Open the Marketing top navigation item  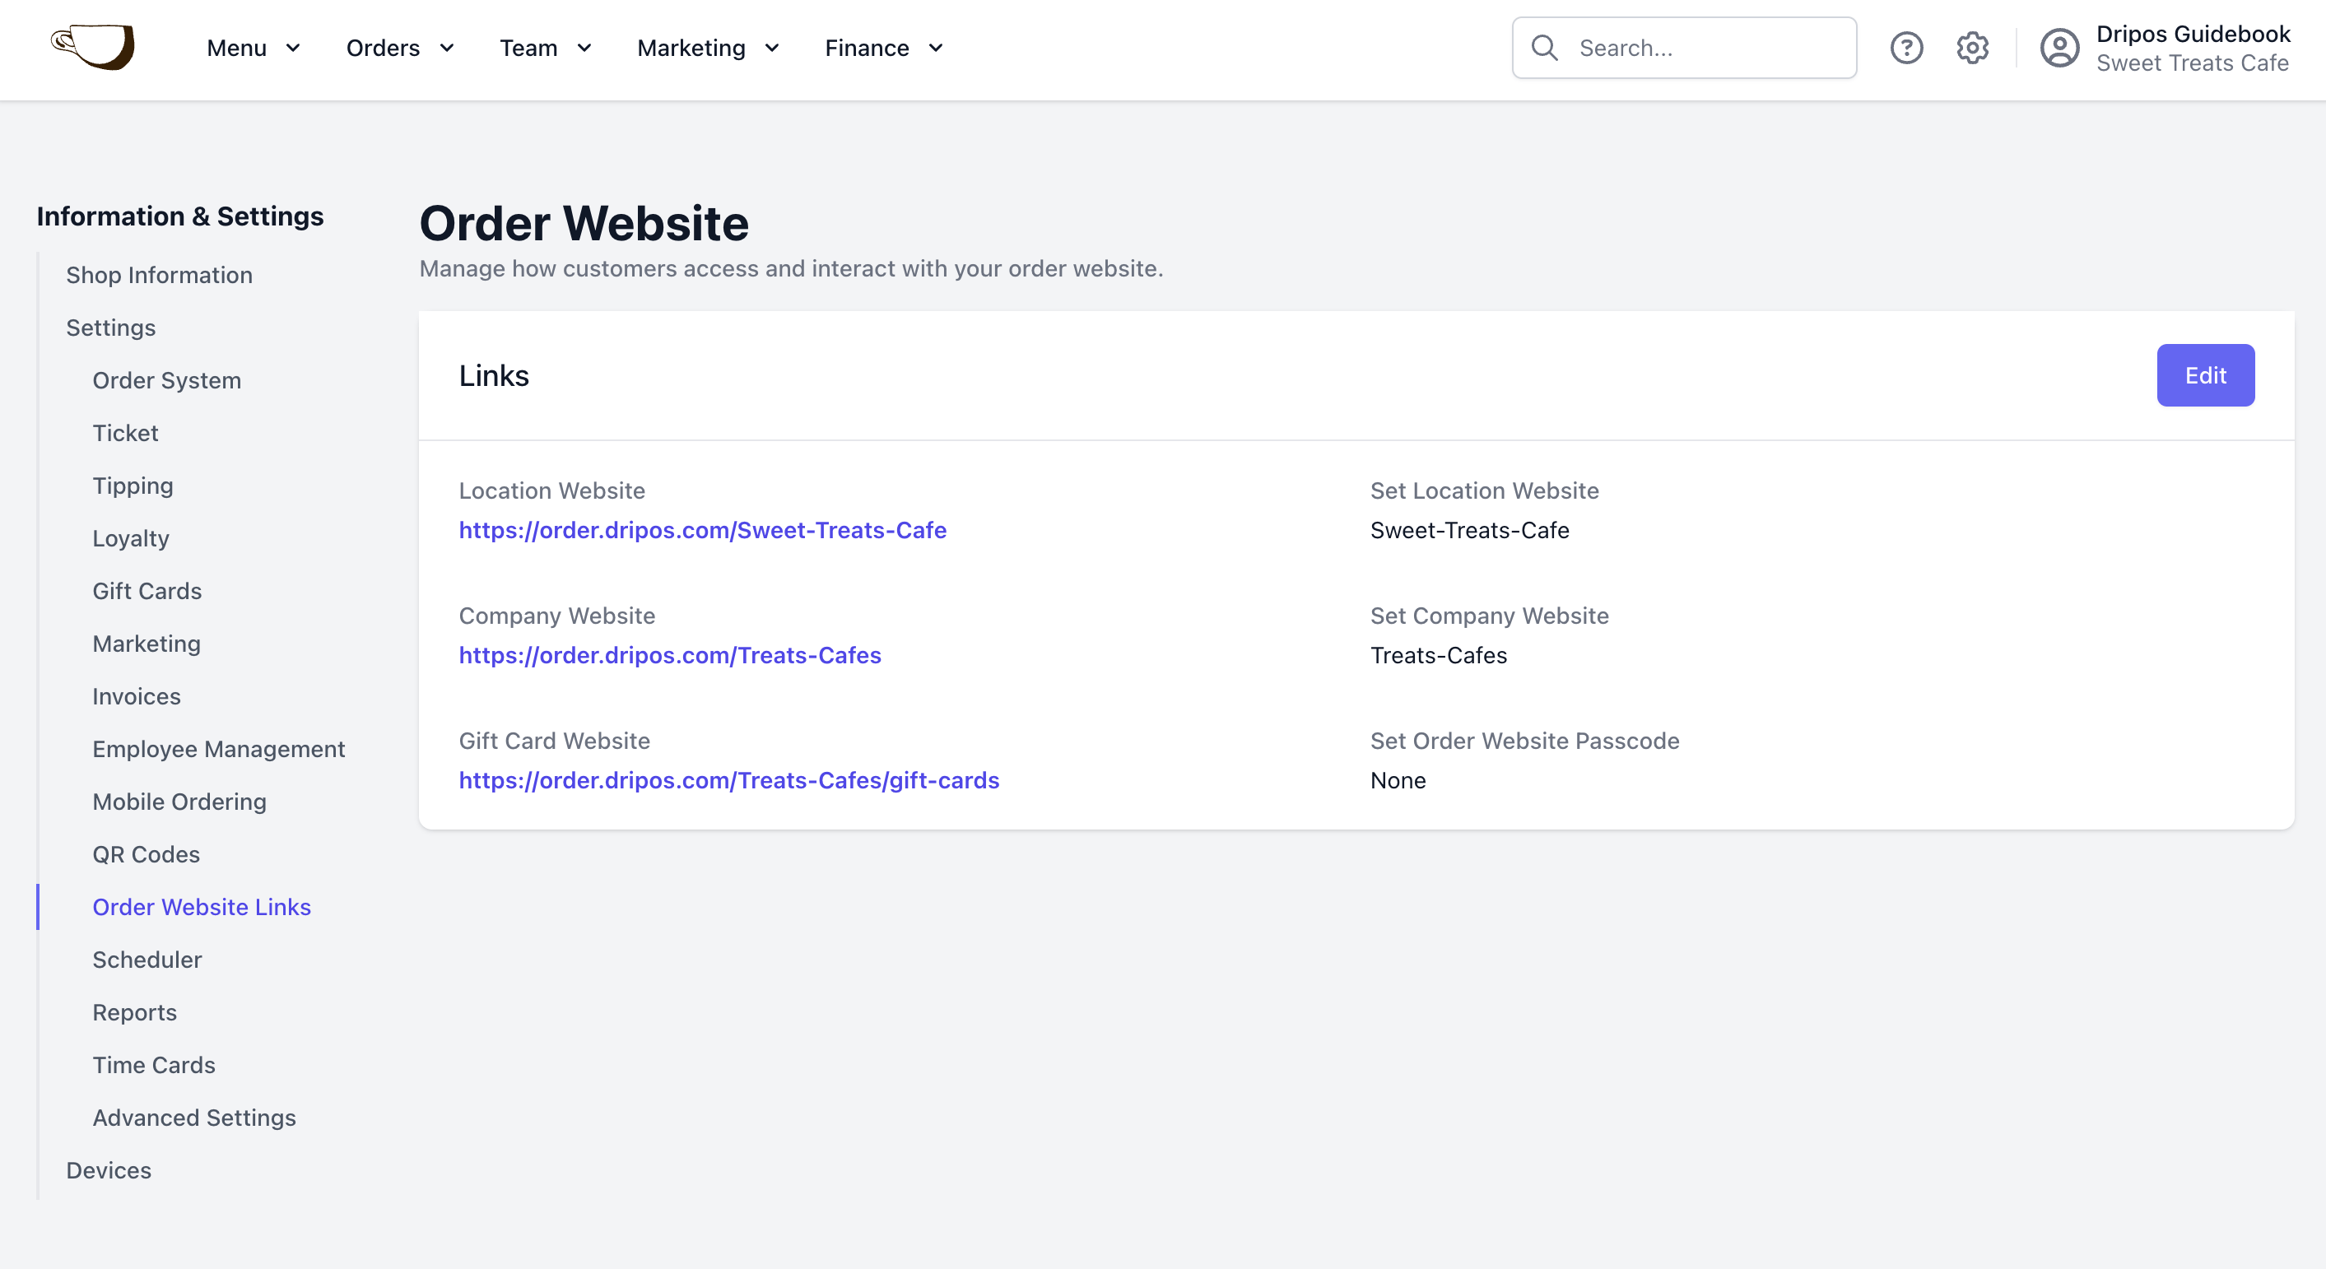coord(691,48)
